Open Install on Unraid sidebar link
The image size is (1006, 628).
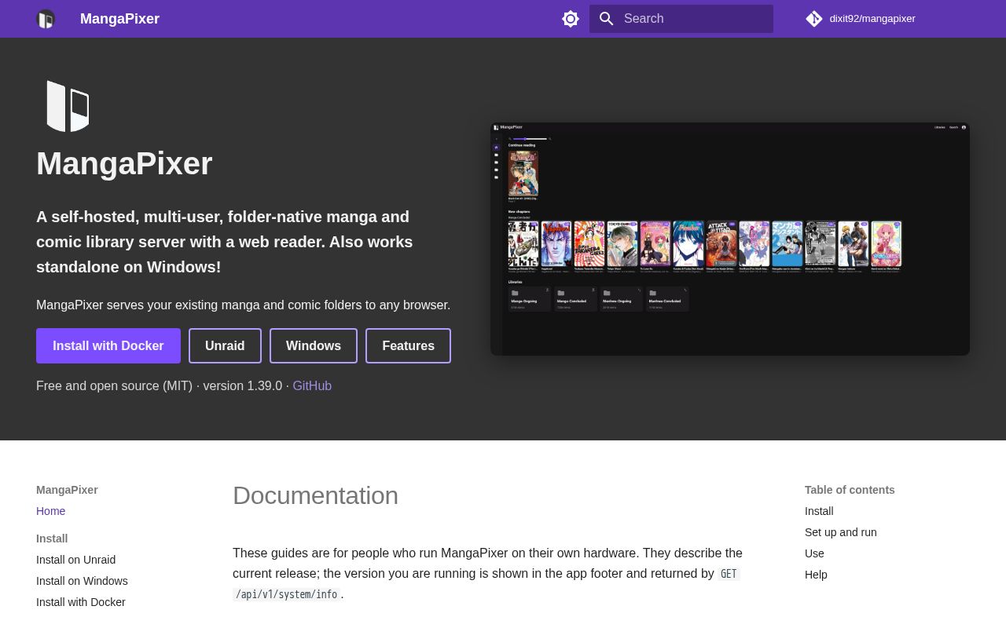point(76,560)
